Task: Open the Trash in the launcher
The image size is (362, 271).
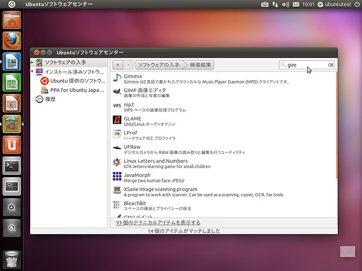Action: tap(12, 260)
